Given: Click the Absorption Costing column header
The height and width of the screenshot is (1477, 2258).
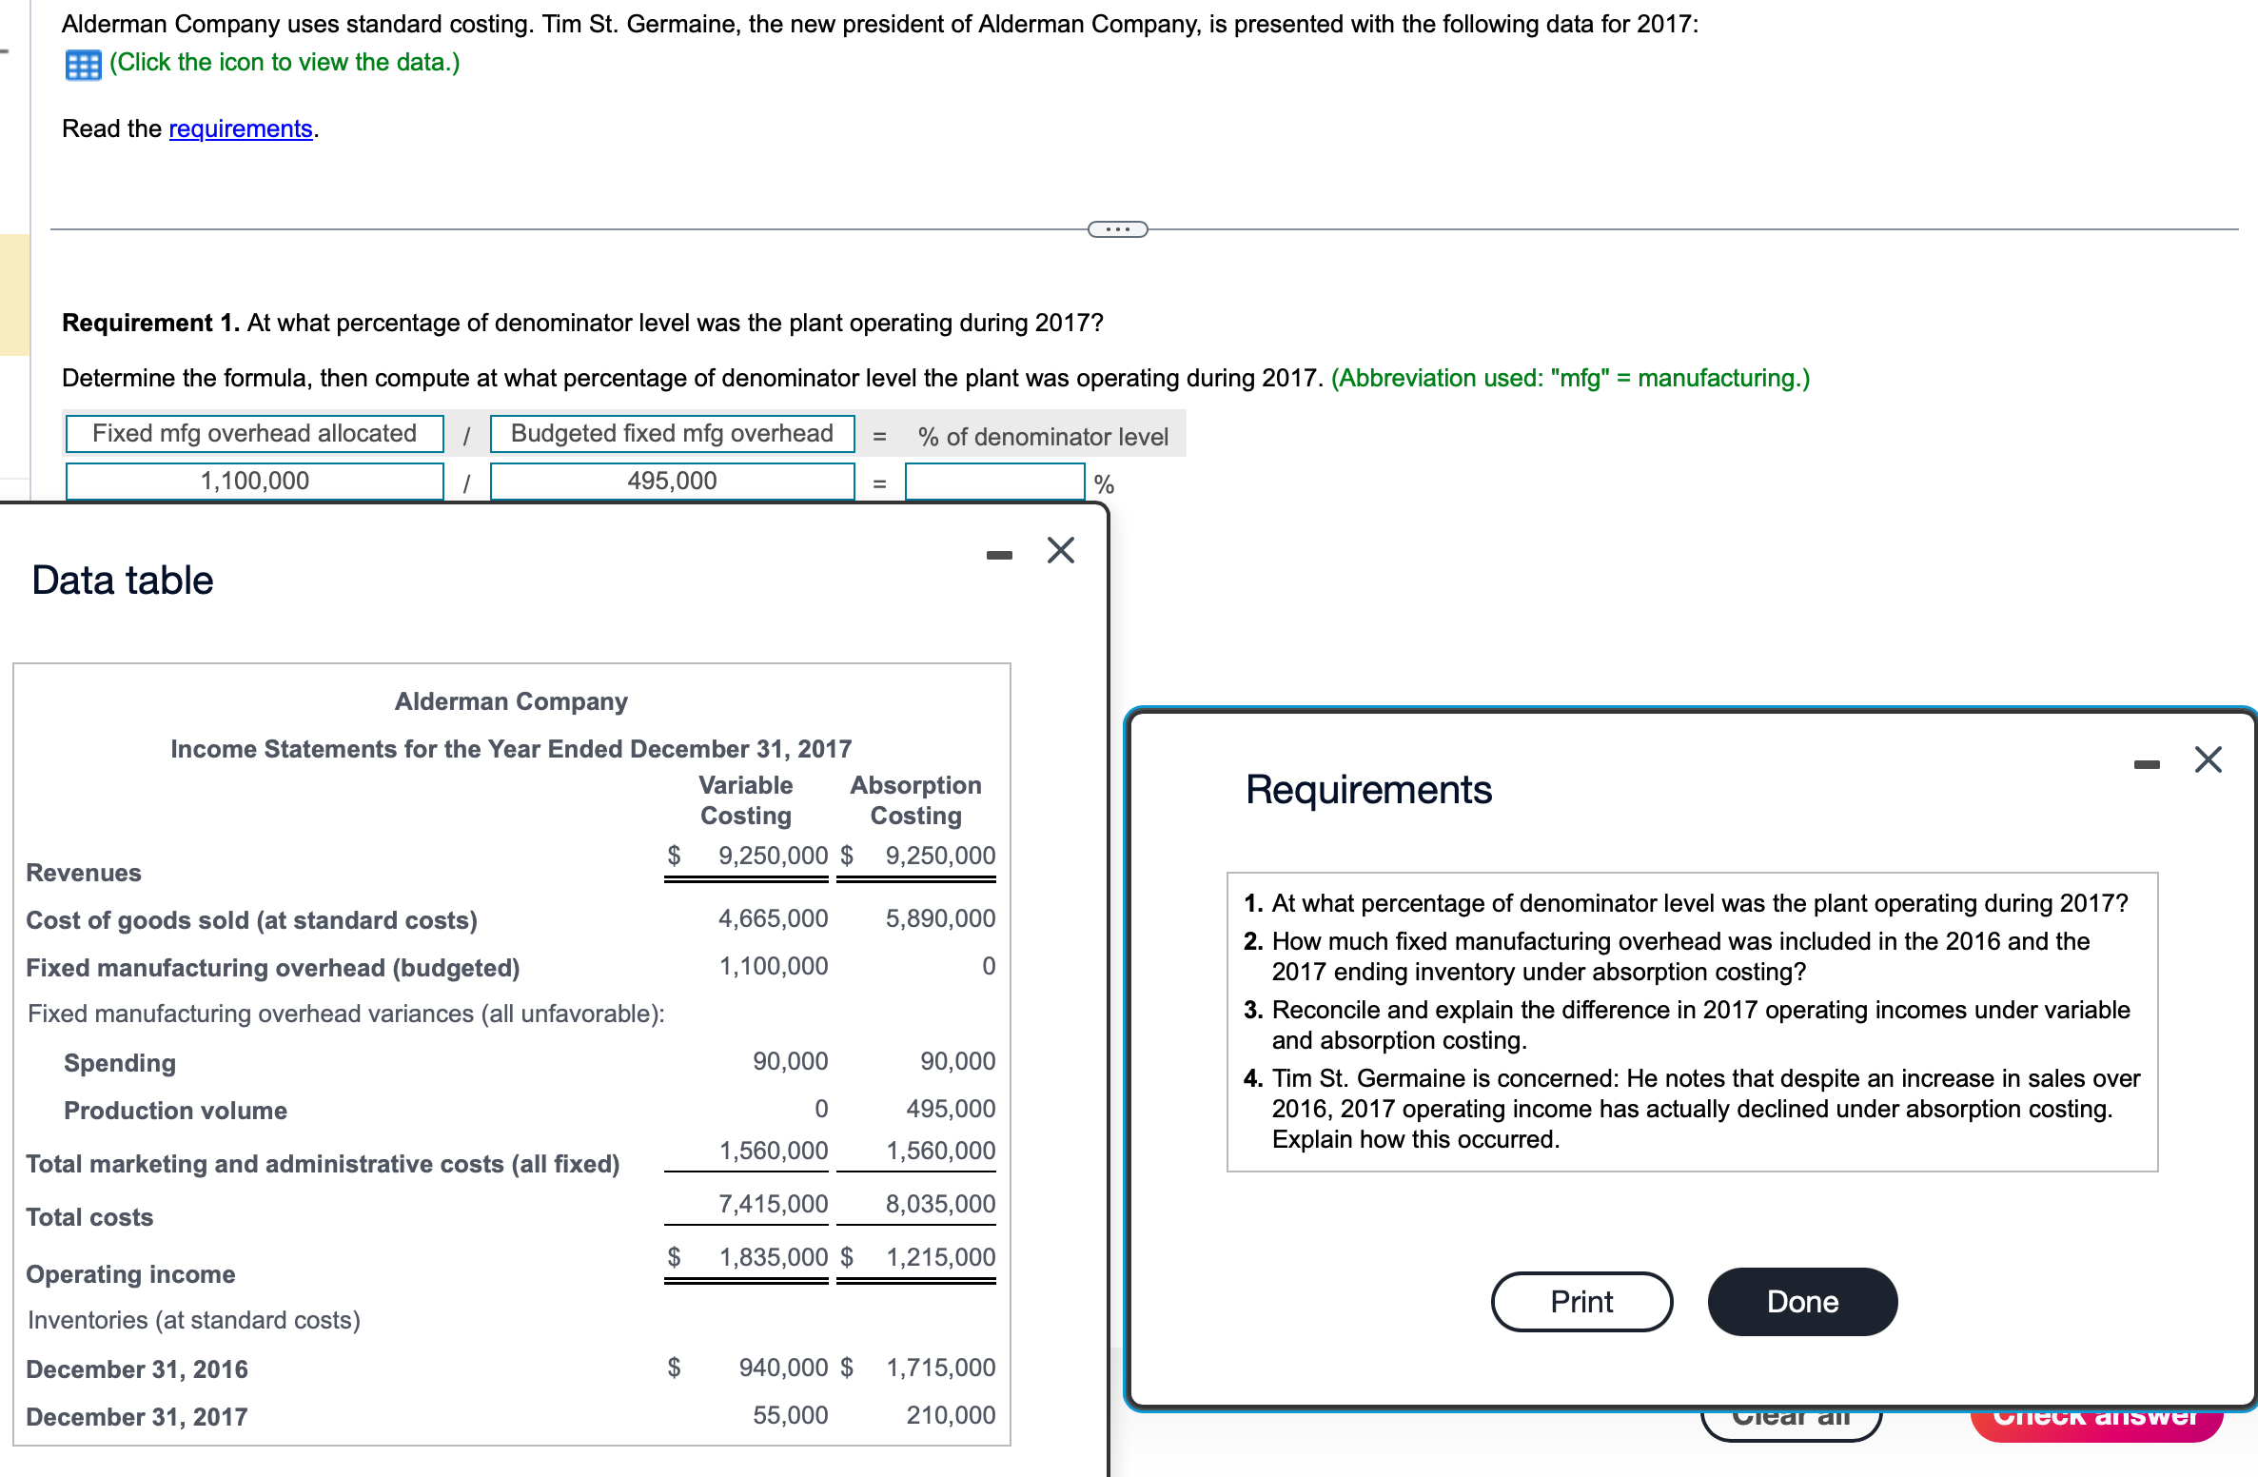Looking at the screenshot, I should [914, 800].
